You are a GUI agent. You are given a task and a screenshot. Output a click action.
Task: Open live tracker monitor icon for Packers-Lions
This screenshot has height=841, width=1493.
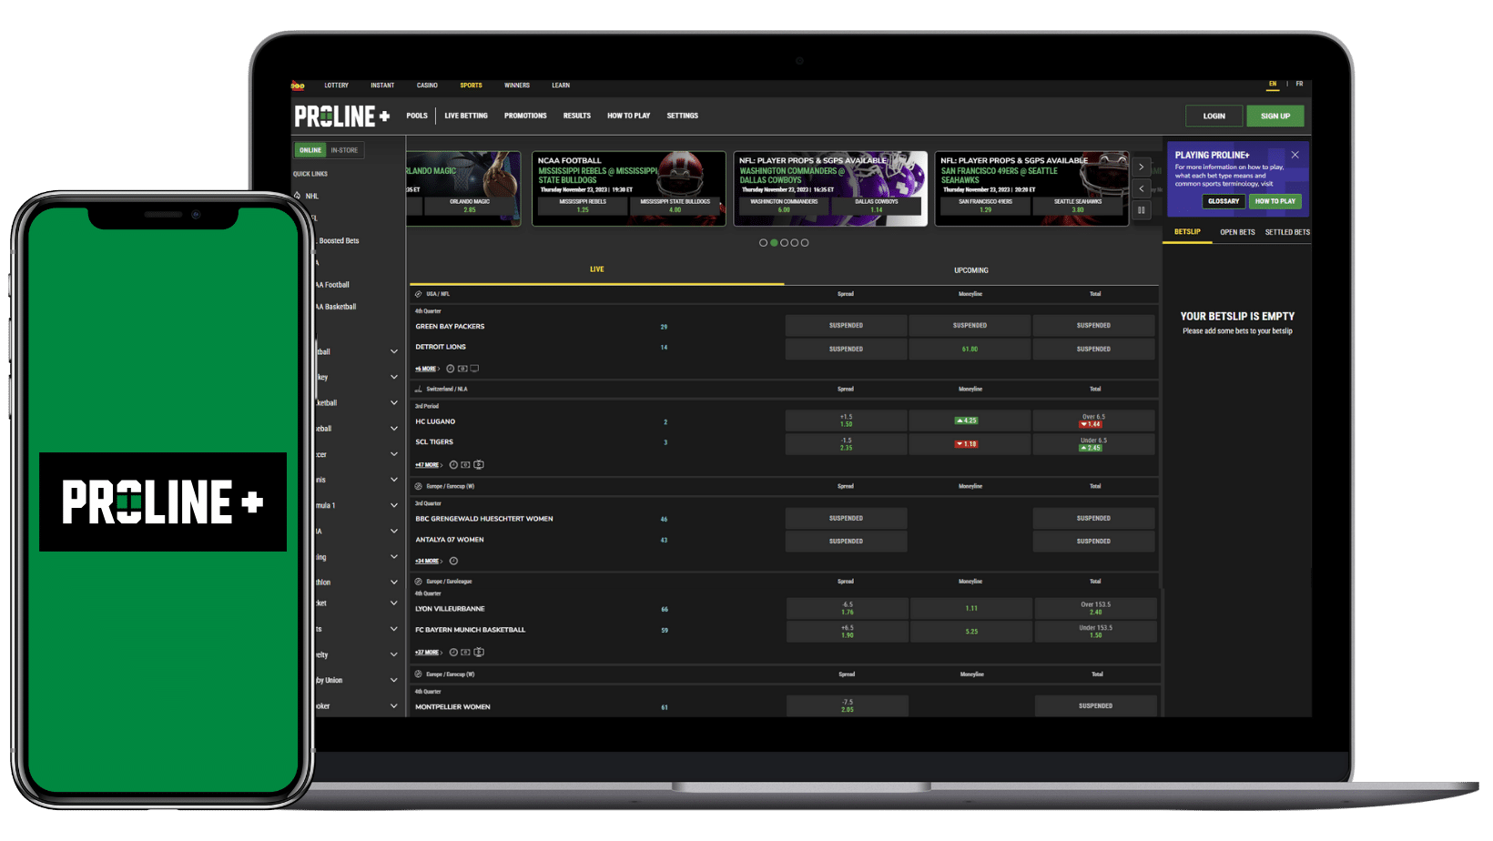point(474,369)
